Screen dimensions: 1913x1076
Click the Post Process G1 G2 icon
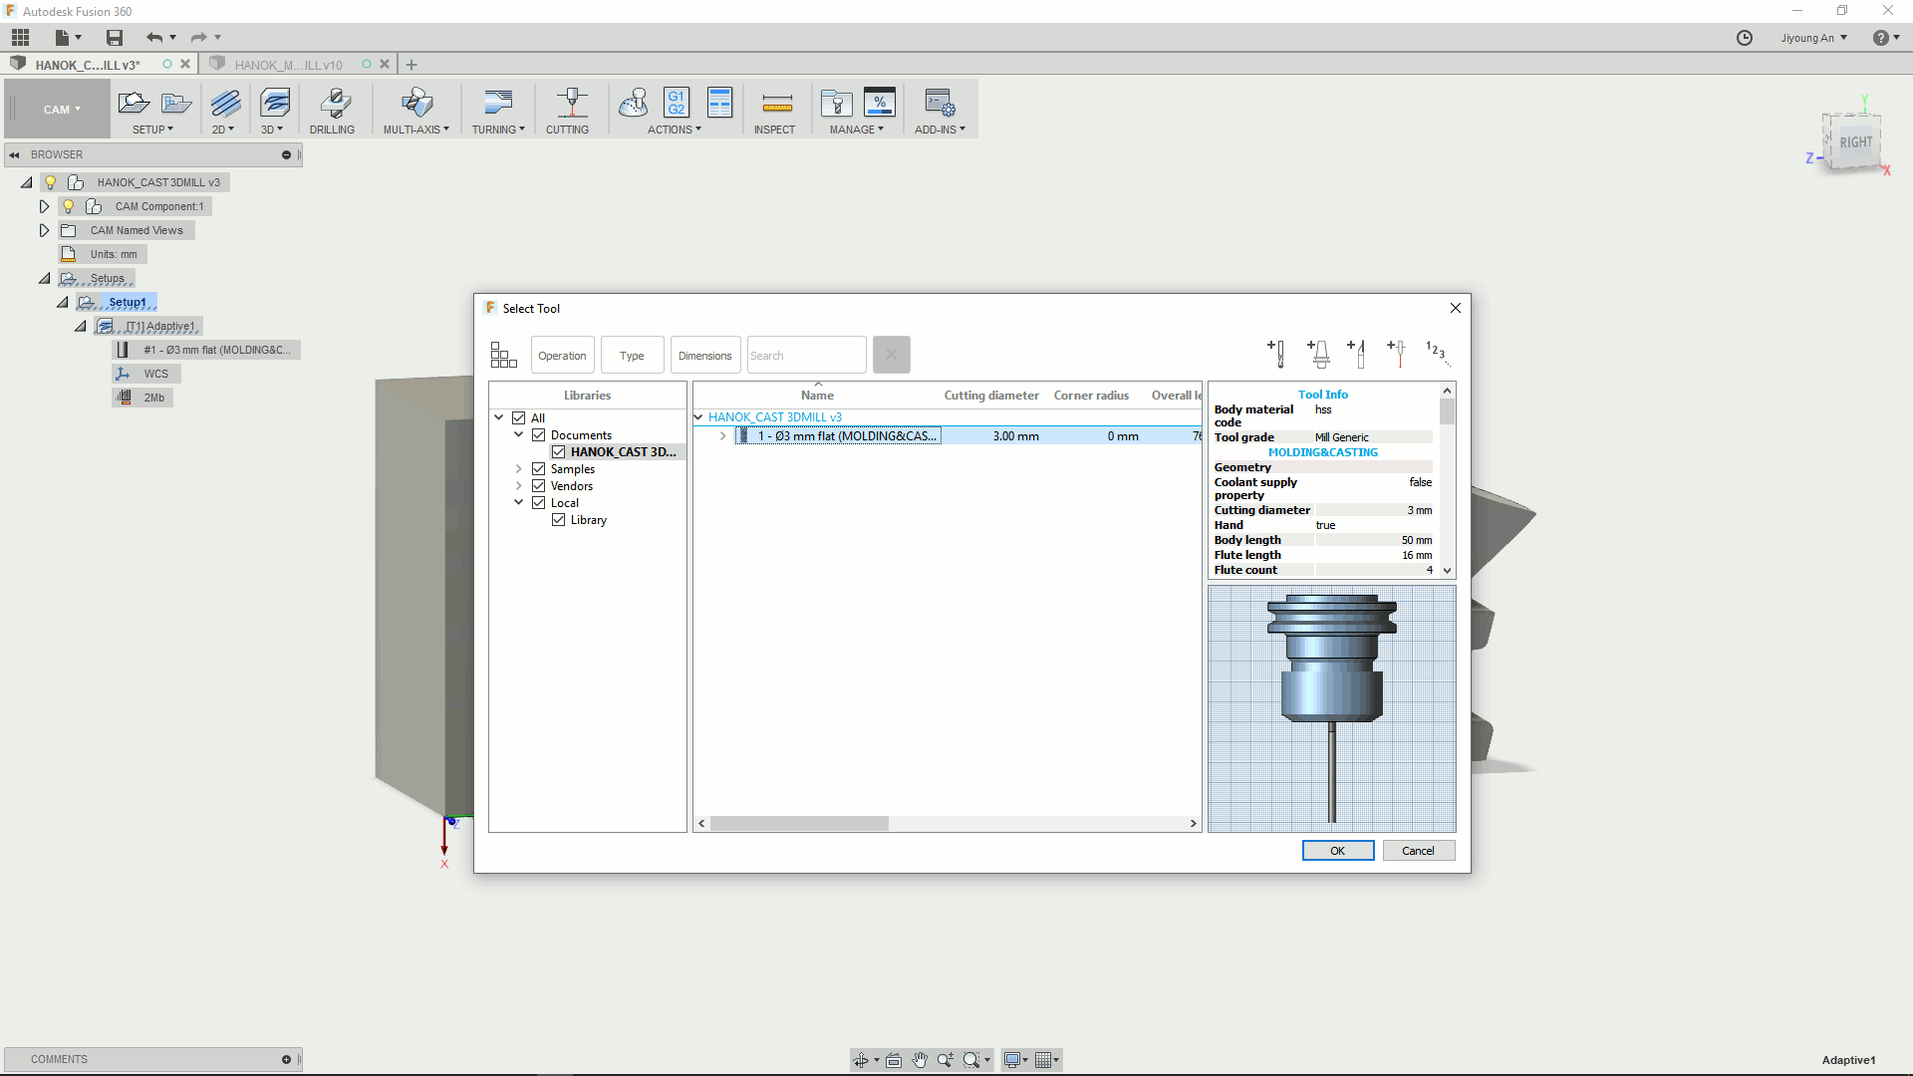click(x=677, y=103)
